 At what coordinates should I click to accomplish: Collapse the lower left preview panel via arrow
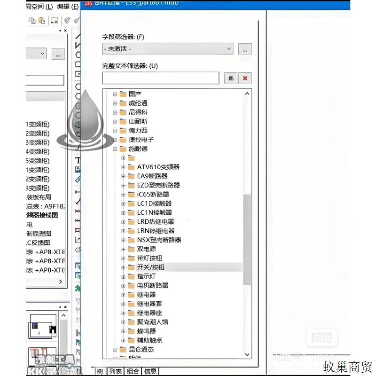[x=60, y=307]
